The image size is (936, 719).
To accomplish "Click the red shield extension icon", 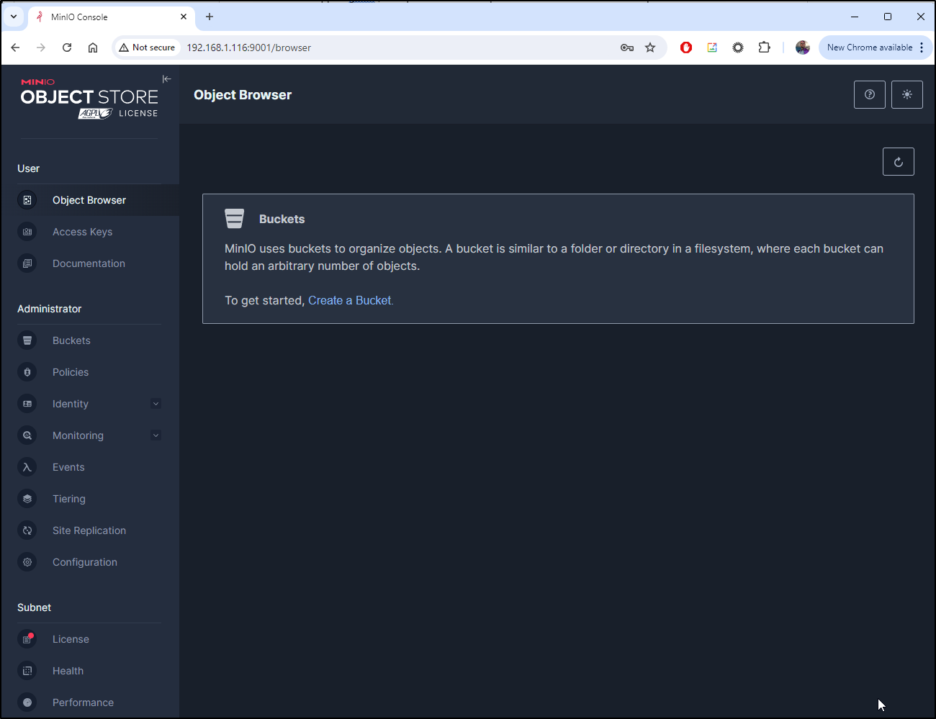I will [x=686, y=48].
